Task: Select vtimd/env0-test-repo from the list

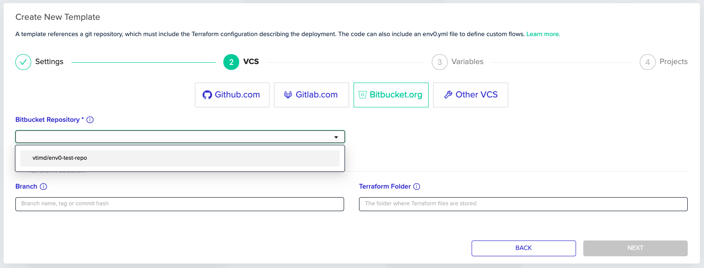Action: pyautogui.click(x=180, y=158)
